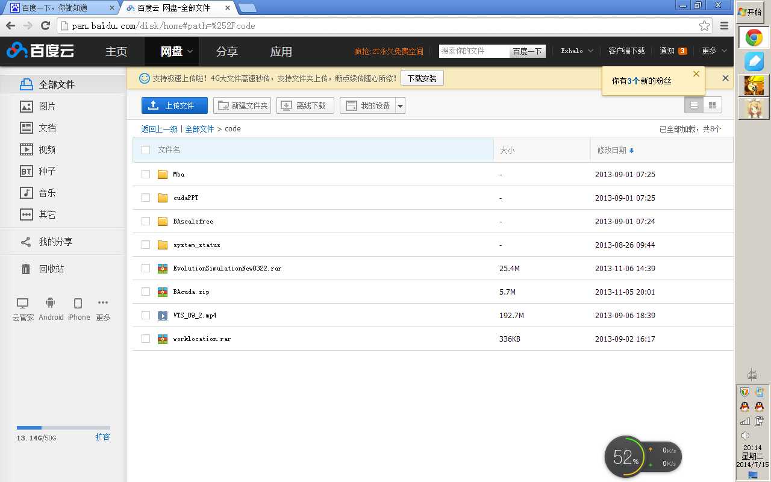Click the 云管家 desktop client icon

22,303
